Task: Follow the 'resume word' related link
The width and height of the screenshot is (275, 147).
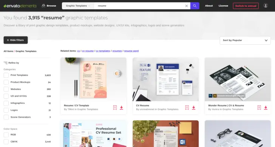Action: 131,51
